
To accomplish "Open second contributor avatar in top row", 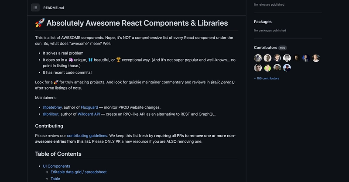I will click(x=267, y=58).
